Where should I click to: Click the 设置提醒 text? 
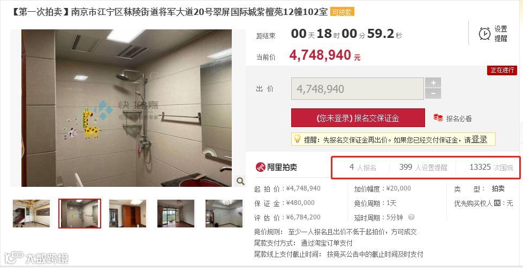click(501, 34)
